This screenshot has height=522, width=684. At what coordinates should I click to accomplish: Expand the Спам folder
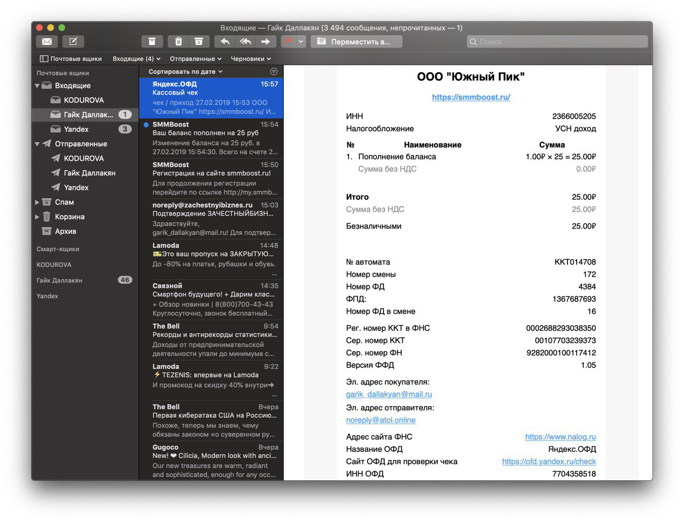click(37, 202)
